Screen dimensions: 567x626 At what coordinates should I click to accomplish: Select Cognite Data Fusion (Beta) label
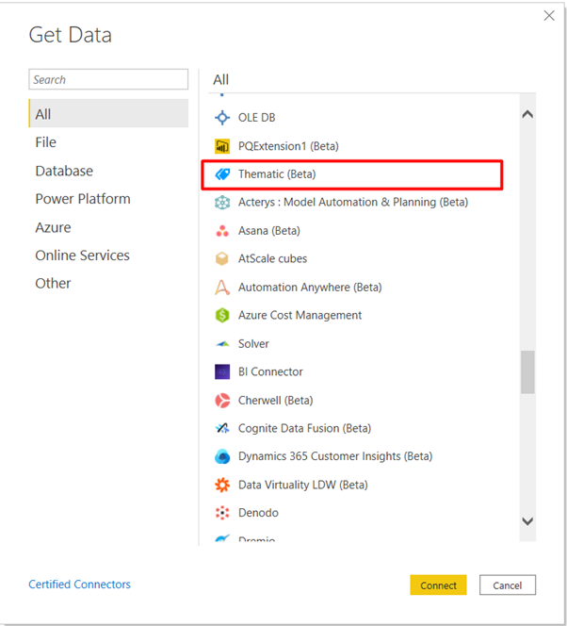[x=304, y=428]
